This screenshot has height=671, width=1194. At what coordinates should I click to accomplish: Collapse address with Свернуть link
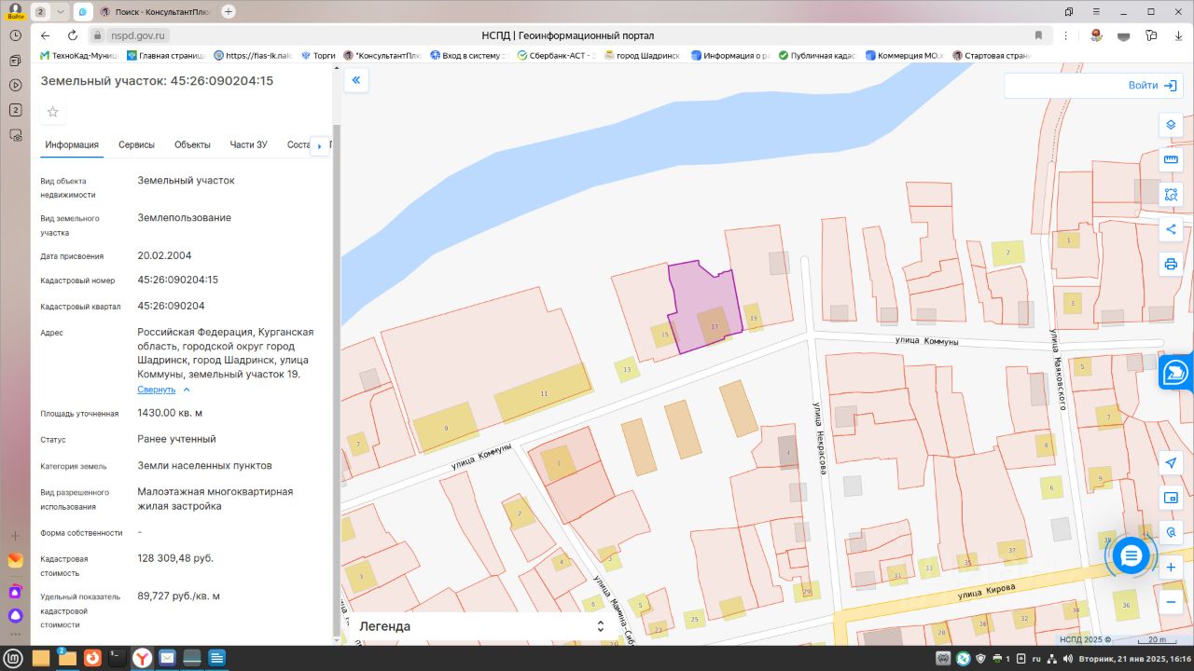[157, 390]
